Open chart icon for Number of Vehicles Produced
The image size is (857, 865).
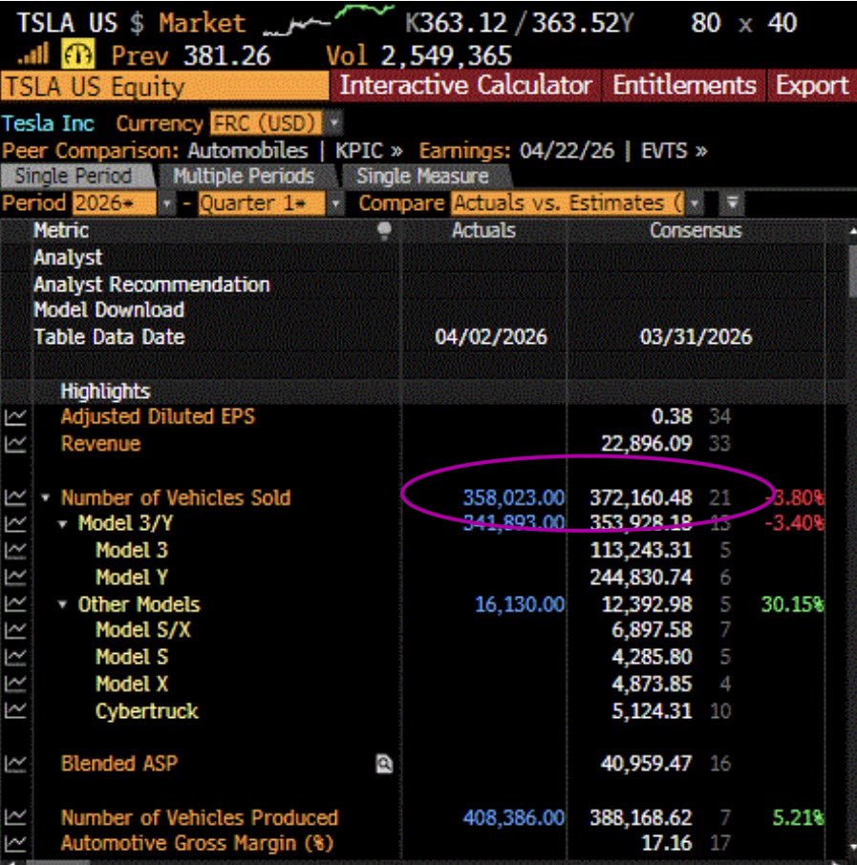(15, 817)
